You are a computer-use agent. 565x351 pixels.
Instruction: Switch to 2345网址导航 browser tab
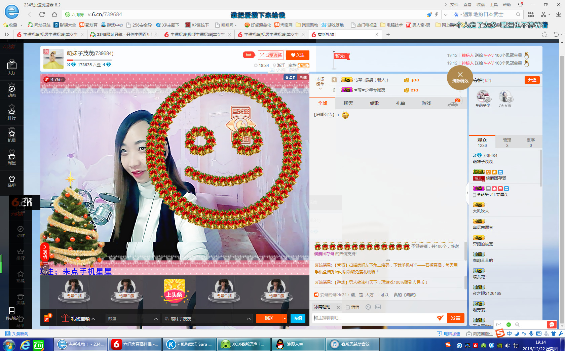124,34
